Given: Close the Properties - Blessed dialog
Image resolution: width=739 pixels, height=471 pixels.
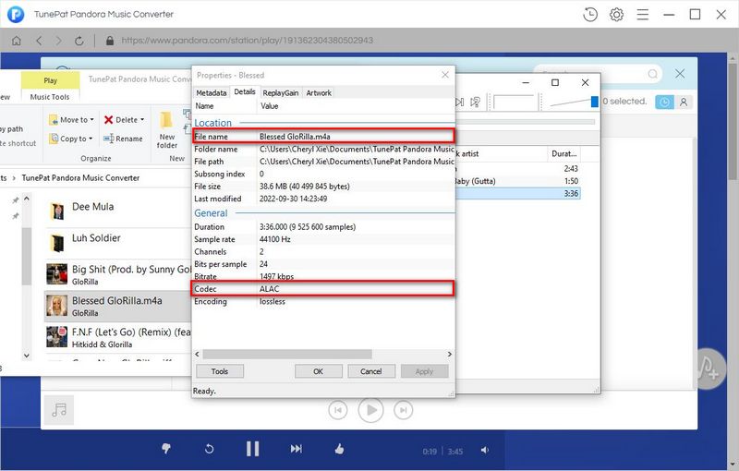Looking at the screenshot, I should pyautogui.click(x=445, y=75).
